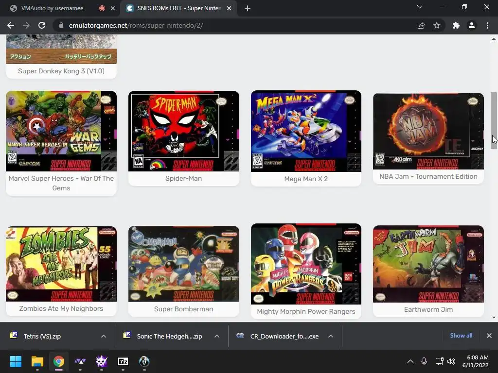The image size is (498, 373).
Task: Open Super Donkey Kong 3 (V1.0) link
Action: coord(61,71)
